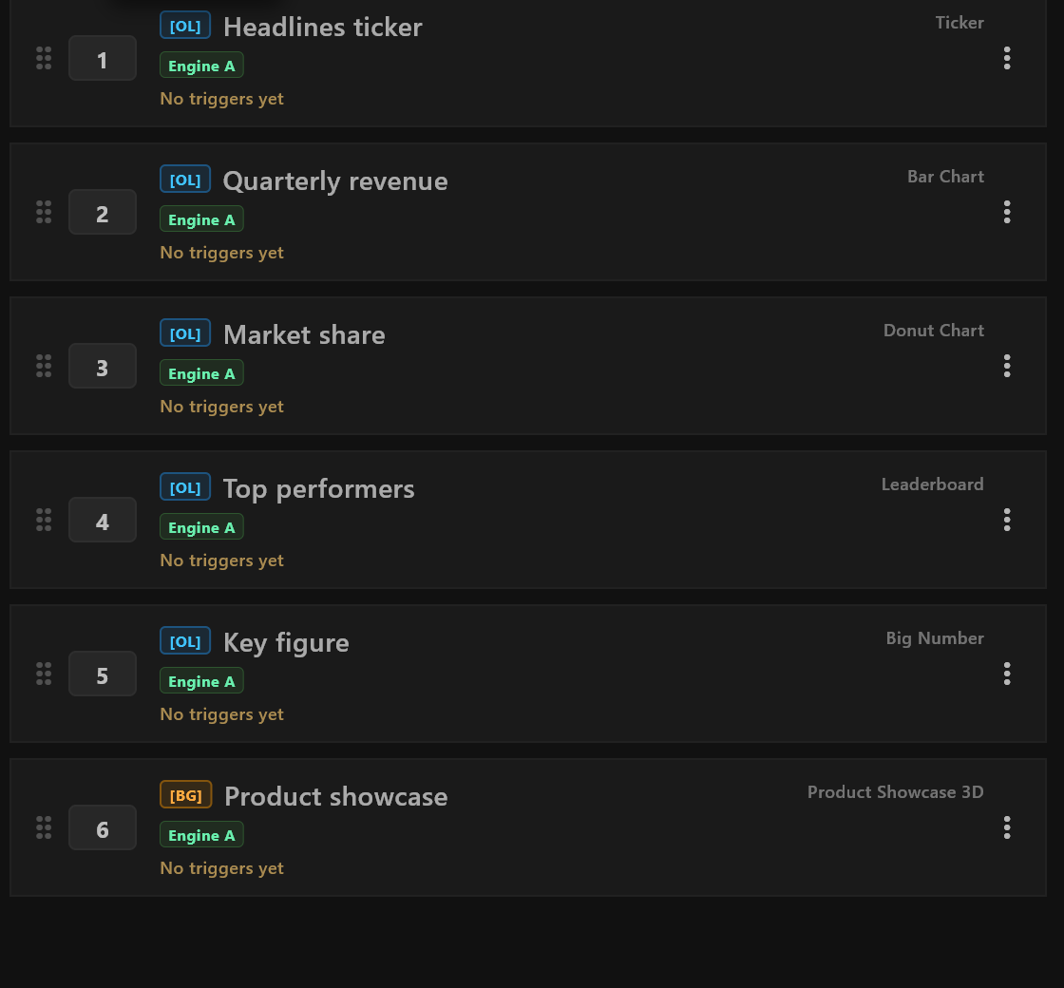Open three-dot menu for Headlines ticker

tap(1007, 58)
